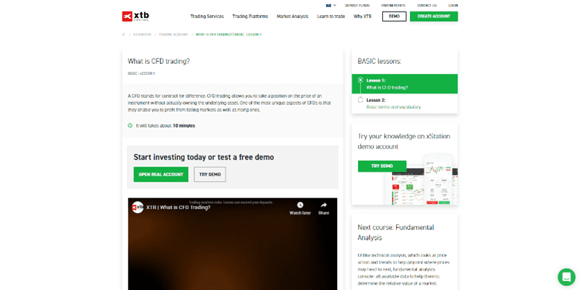The width and height of the screenshot is (581, 290).
Task: Open Why XTB menu
Action: pyautogui.click(x=362, y=16)
